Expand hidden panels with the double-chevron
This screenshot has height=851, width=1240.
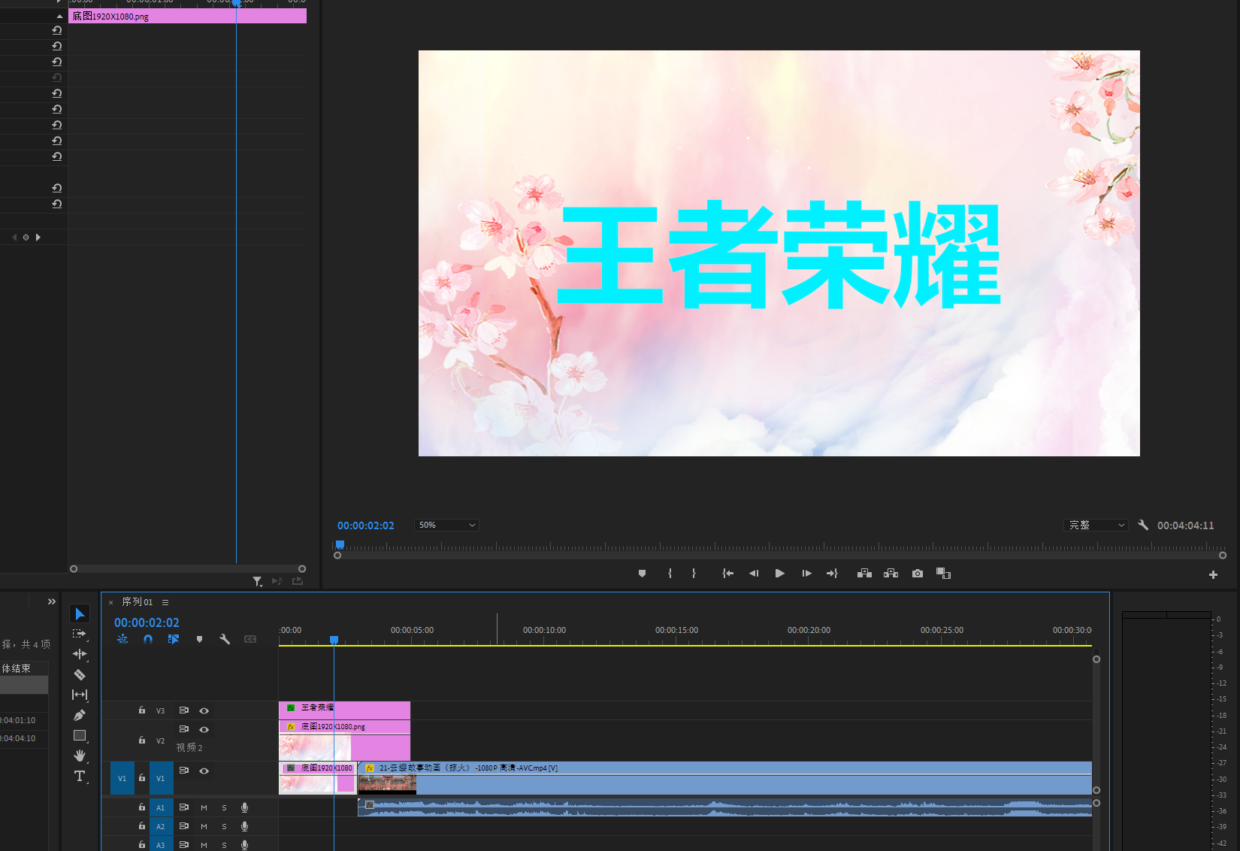[52, 601]
